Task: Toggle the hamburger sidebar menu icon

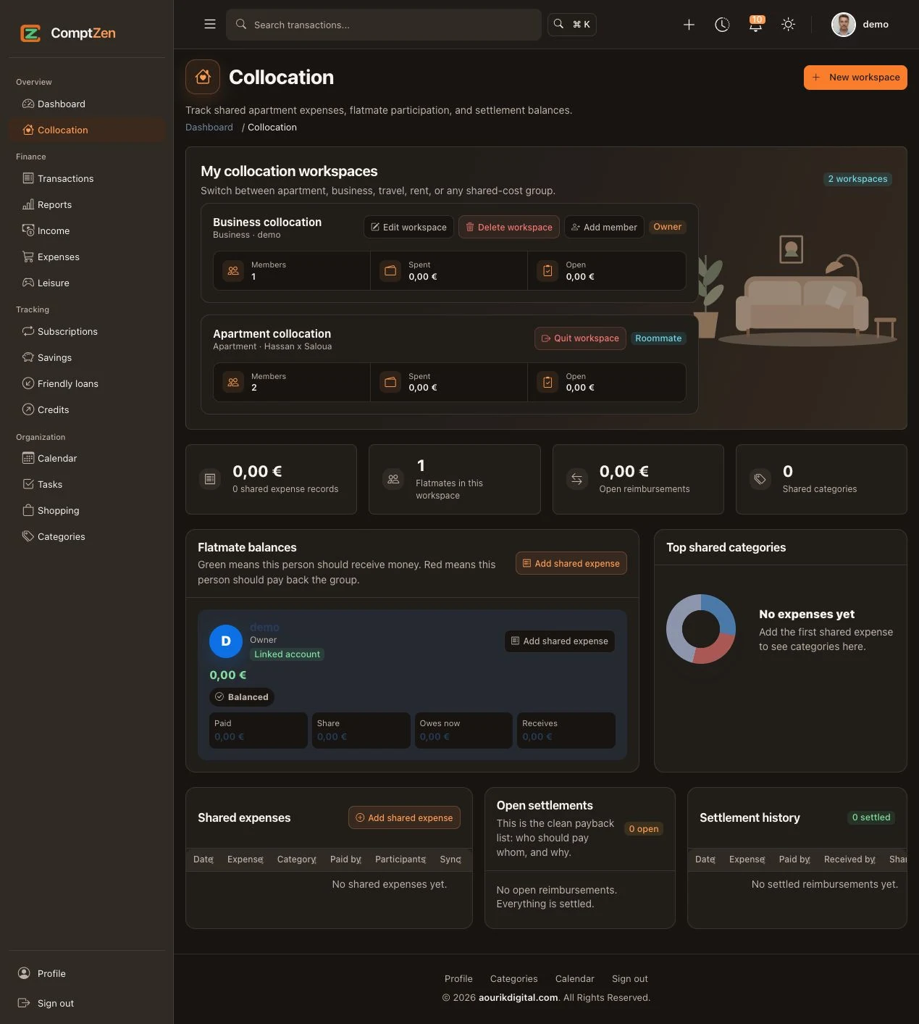Action: 210,24
